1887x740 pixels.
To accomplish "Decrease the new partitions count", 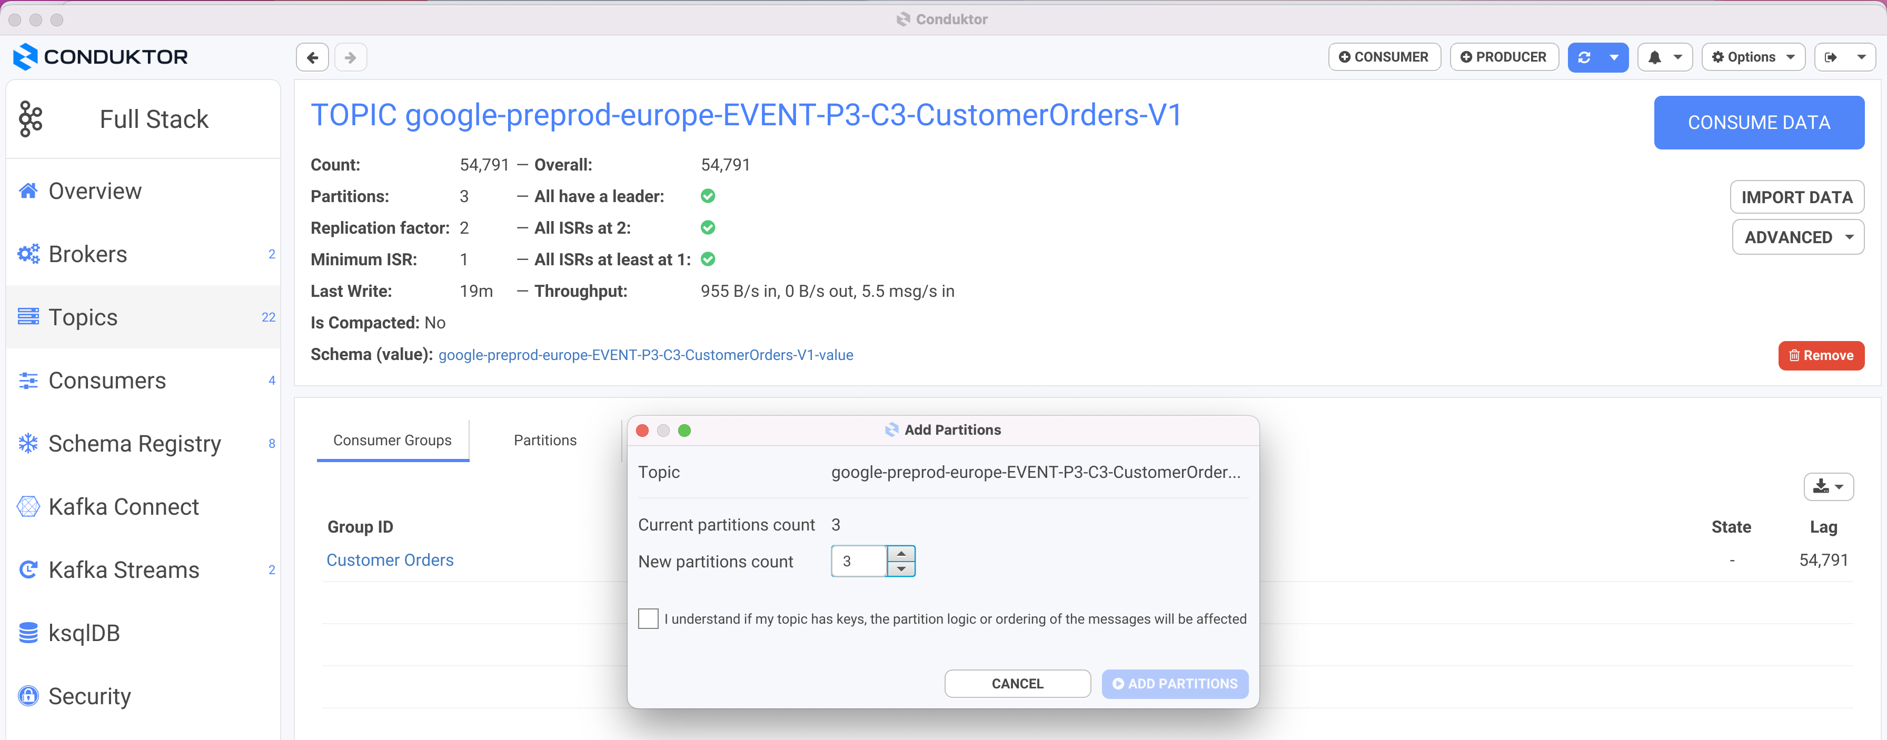I will (x=901, y=569).
